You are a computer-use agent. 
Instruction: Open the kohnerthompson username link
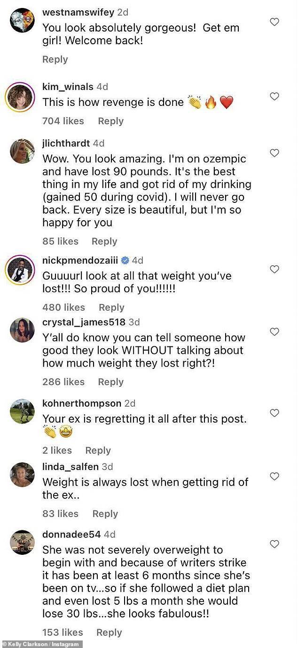(82, 403)
